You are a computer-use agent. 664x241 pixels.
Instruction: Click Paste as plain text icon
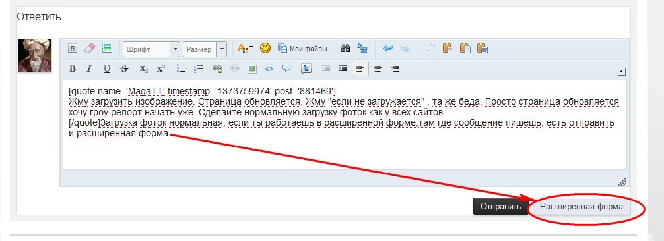pyautogui.click(x=465, y=49)
